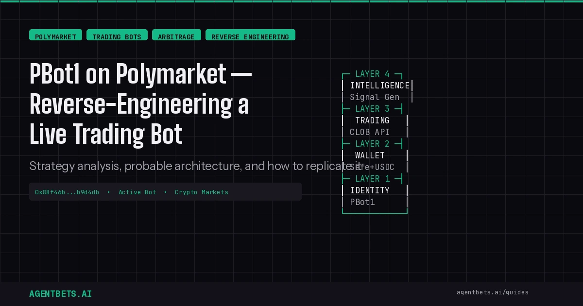
Task: Expand the LAYER 4 section
Action: coord(372,74)
